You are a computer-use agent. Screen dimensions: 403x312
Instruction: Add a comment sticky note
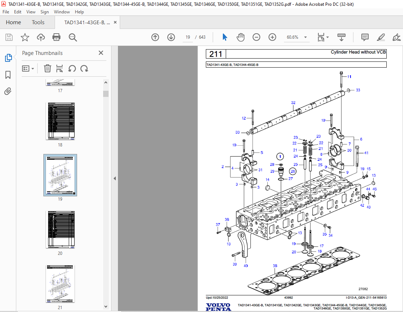(365, 37)
